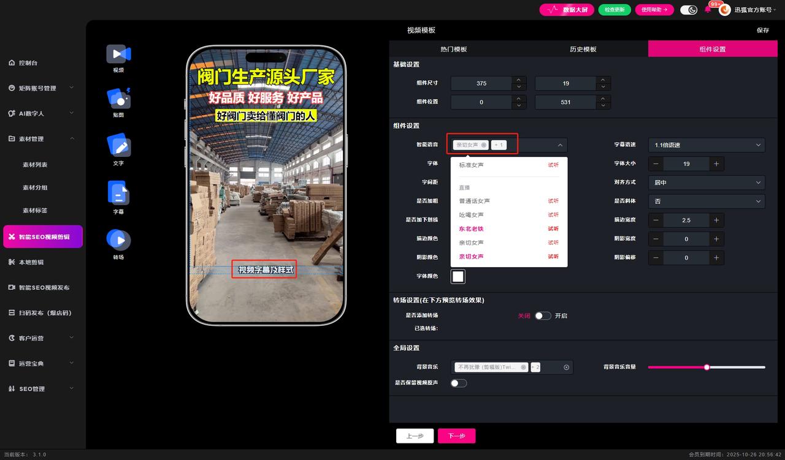Select the 视频 (video) component icon
This screenshot has width=785, height=460.
(118, 55)
